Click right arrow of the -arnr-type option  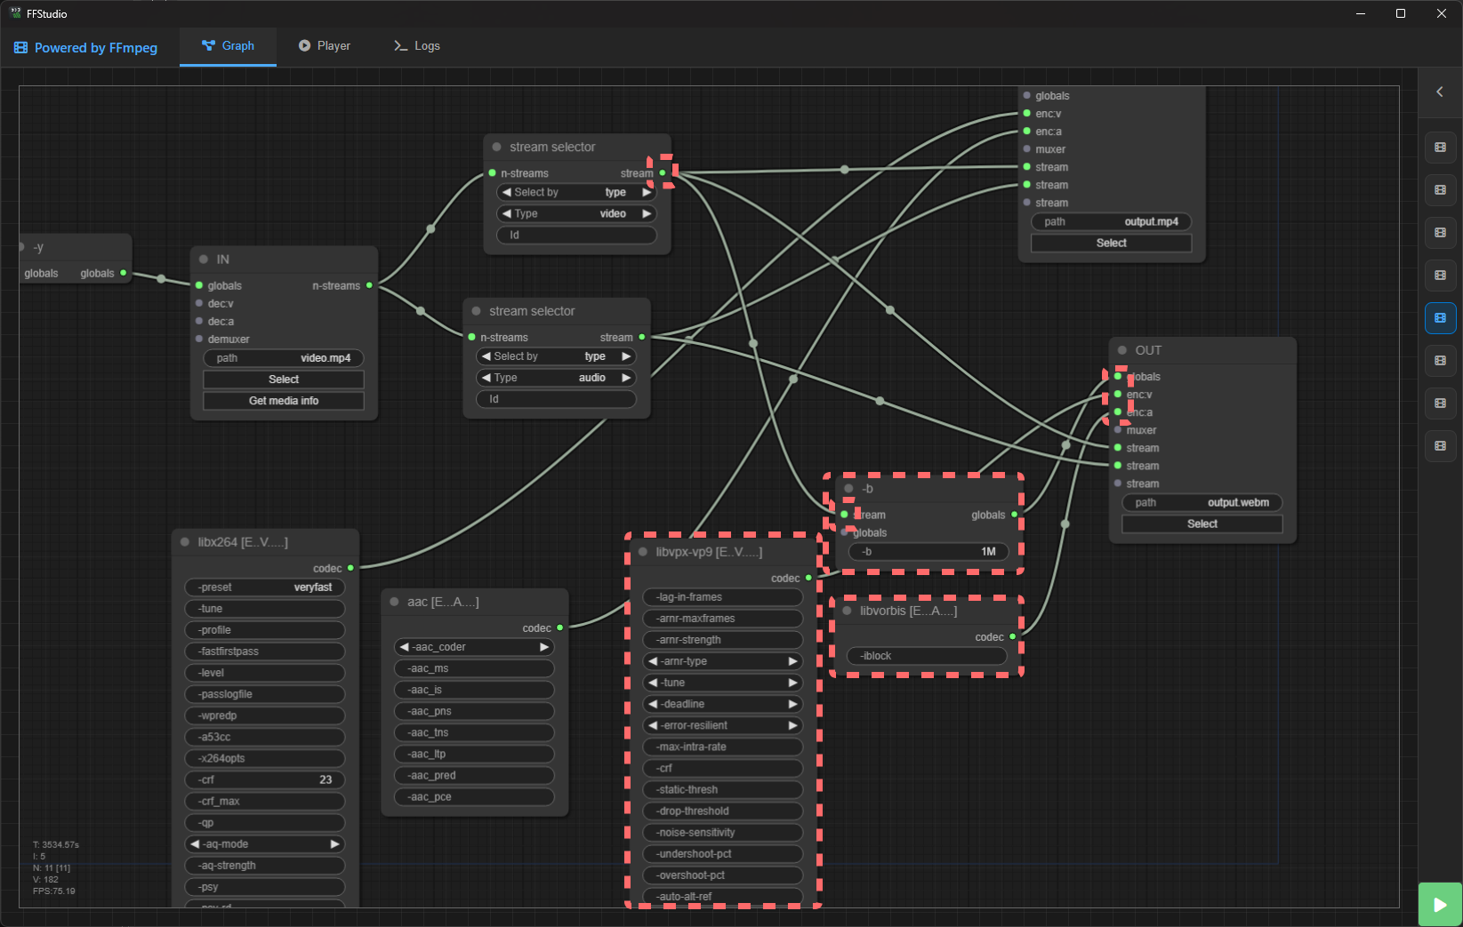point(792,661)
